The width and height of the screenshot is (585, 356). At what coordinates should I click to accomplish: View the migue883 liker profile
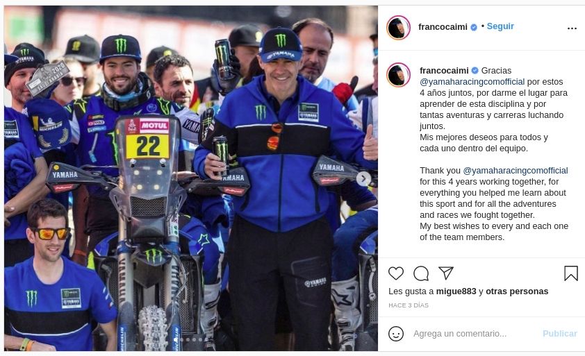click(x=456, y=291)
